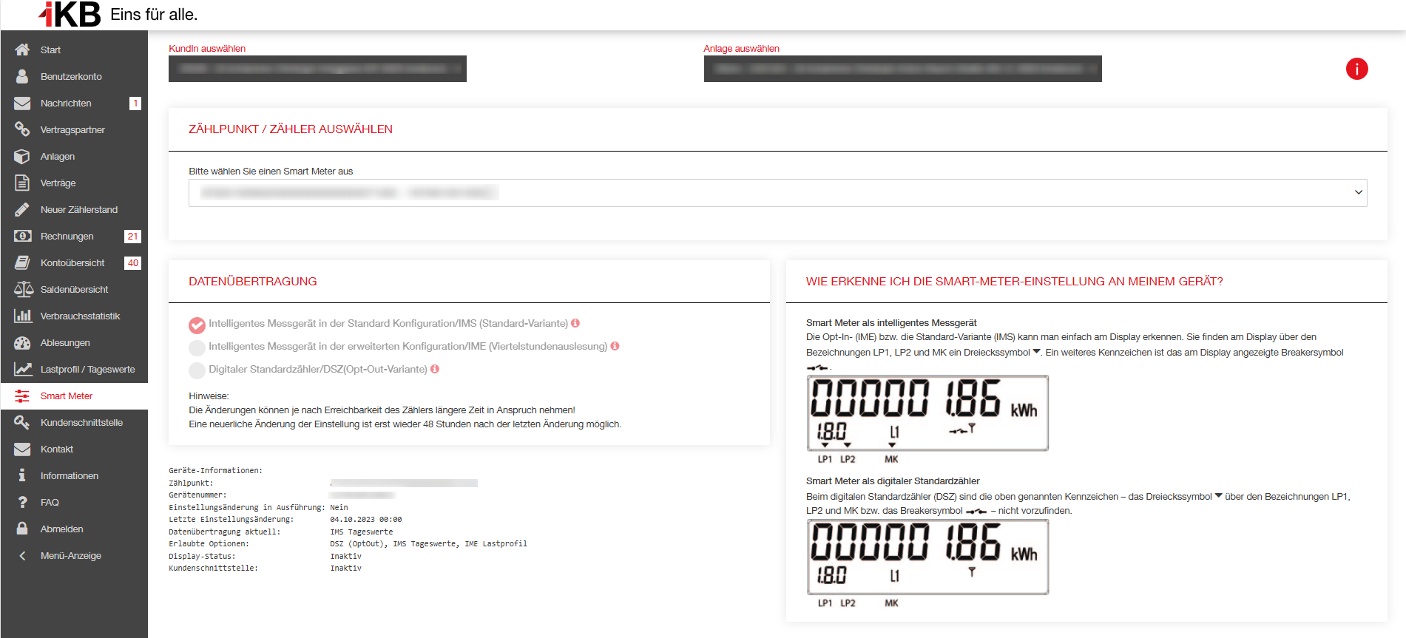Click the info icon next to IME Viertelstundenauslesung
The width and height of the screenshot is (1406, 638).
coord(615,346)
